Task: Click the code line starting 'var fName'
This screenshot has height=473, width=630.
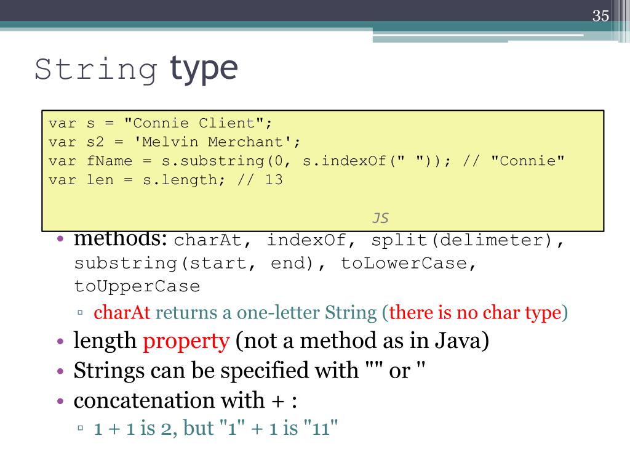Action: coord(306,161)
